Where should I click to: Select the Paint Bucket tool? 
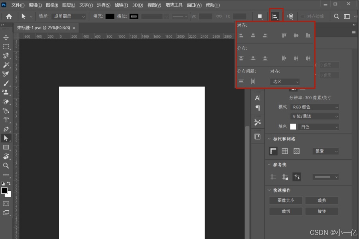tap(6, 111)
